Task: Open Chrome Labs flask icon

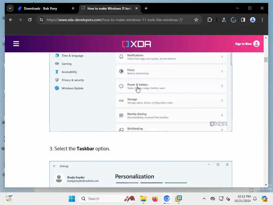Action: pyautogui.click(x=224, y=20)
